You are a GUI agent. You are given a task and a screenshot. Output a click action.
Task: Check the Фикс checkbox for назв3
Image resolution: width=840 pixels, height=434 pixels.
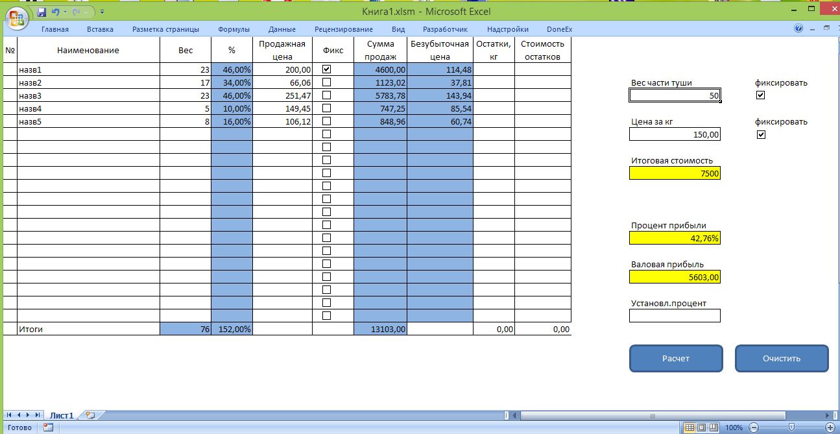tap(326, 95)
